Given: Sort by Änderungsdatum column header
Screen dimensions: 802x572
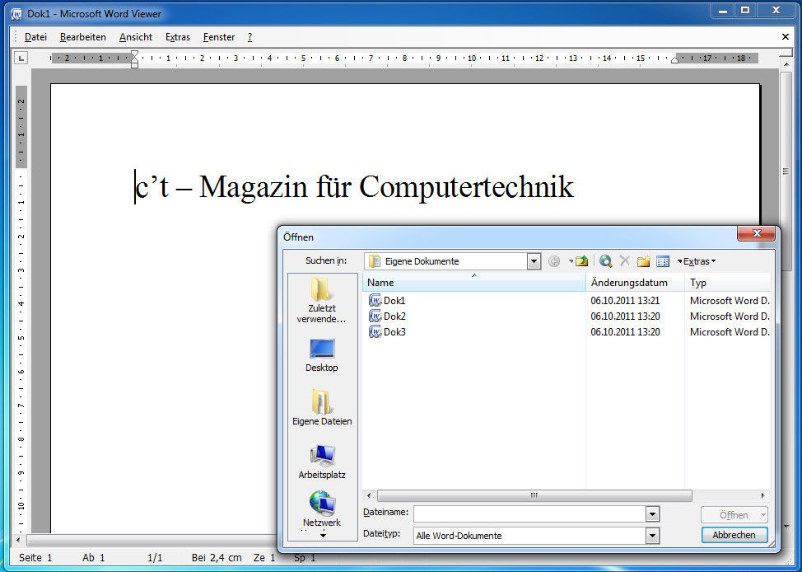Looking at the screenshot, I should pyautogui.click(x=635, y=283).
